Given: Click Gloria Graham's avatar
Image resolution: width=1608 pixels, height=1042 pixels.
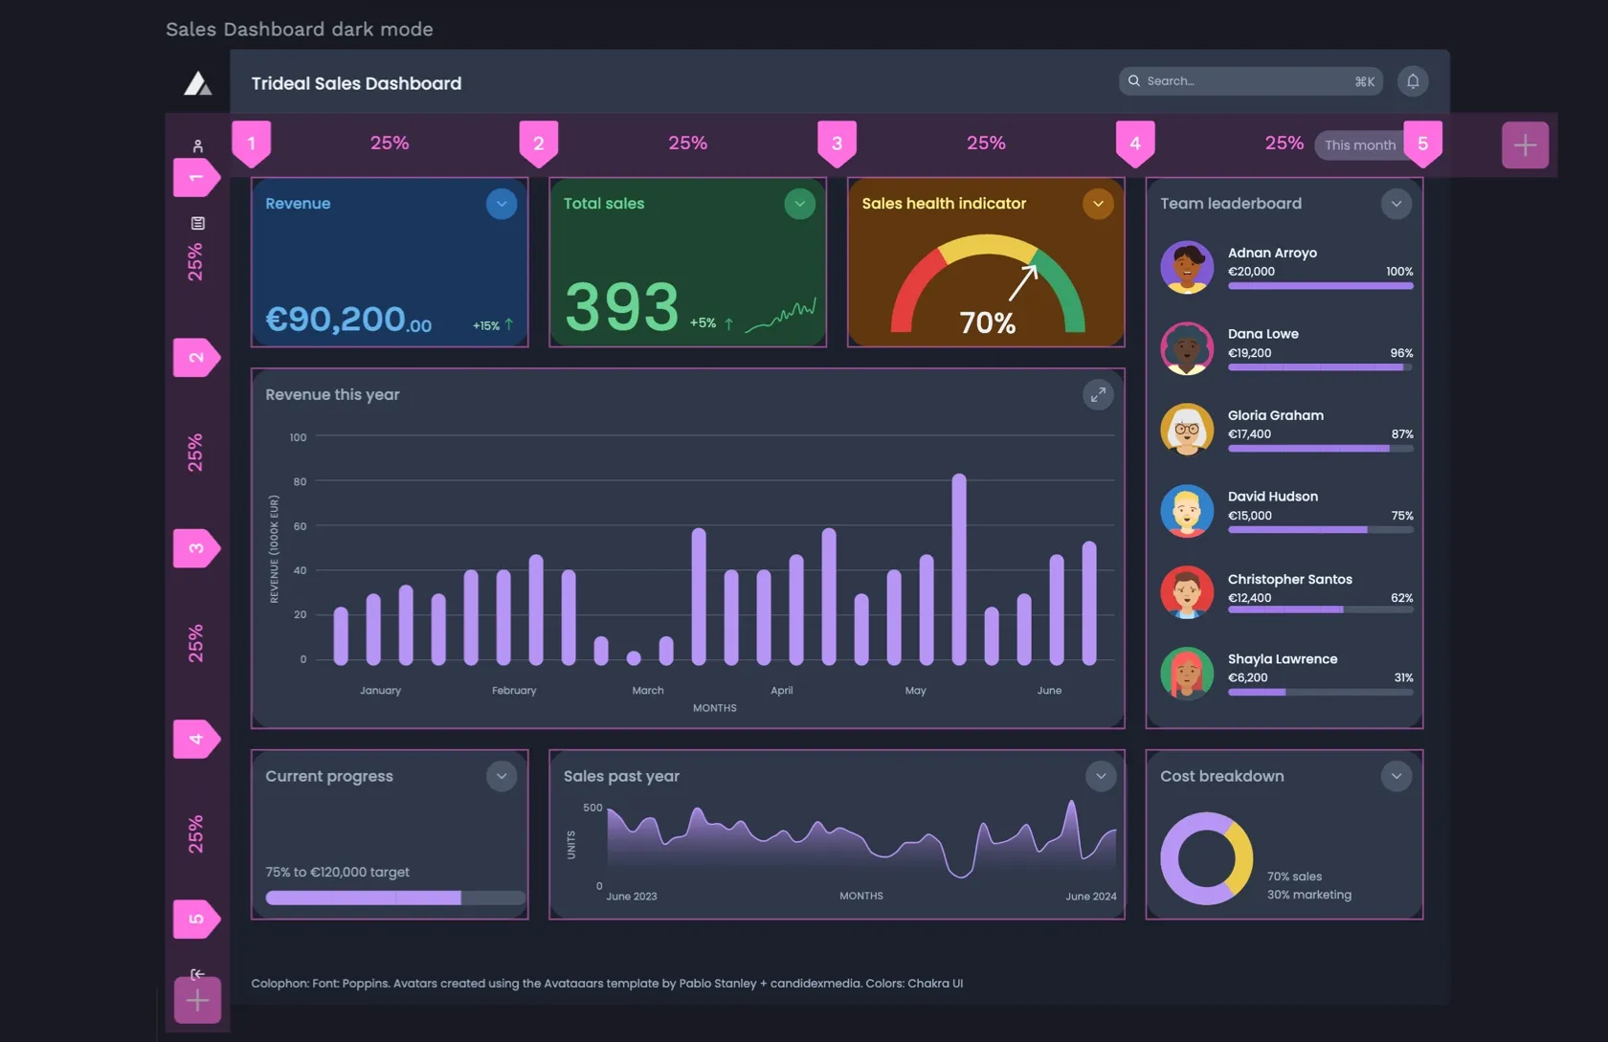Looking at the screenshot, I should [x=1187, y=430].
